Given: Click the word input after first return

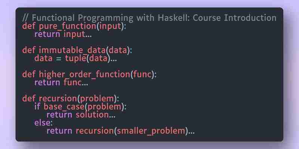Looking at the screenshot, I should pyautogui.click(x=74, y=34).
